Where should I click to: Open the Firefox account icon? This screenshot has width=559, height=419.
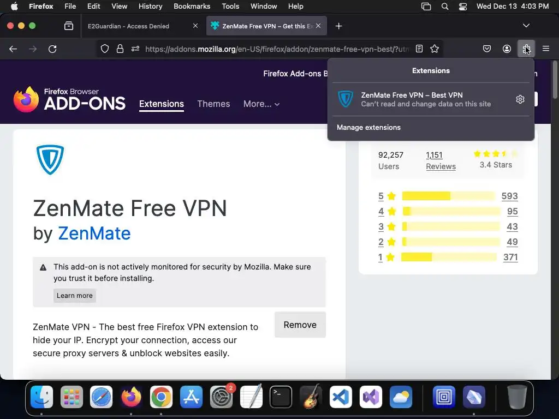(x=507, y=49)
